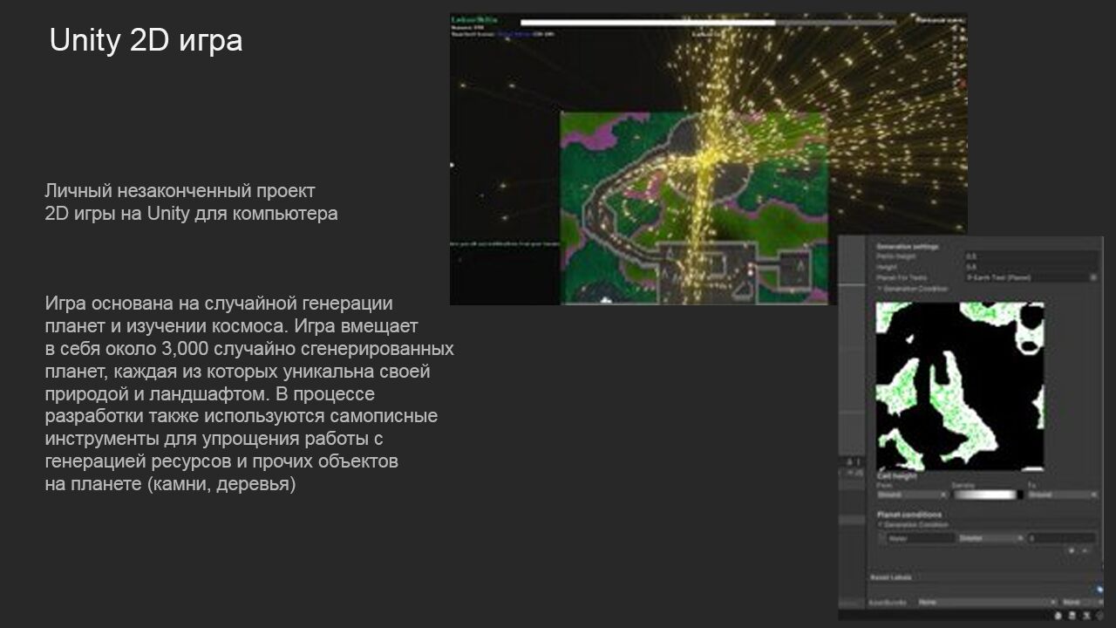Click the line "природой и ландшафтом. В процессе"

[209, 394]
